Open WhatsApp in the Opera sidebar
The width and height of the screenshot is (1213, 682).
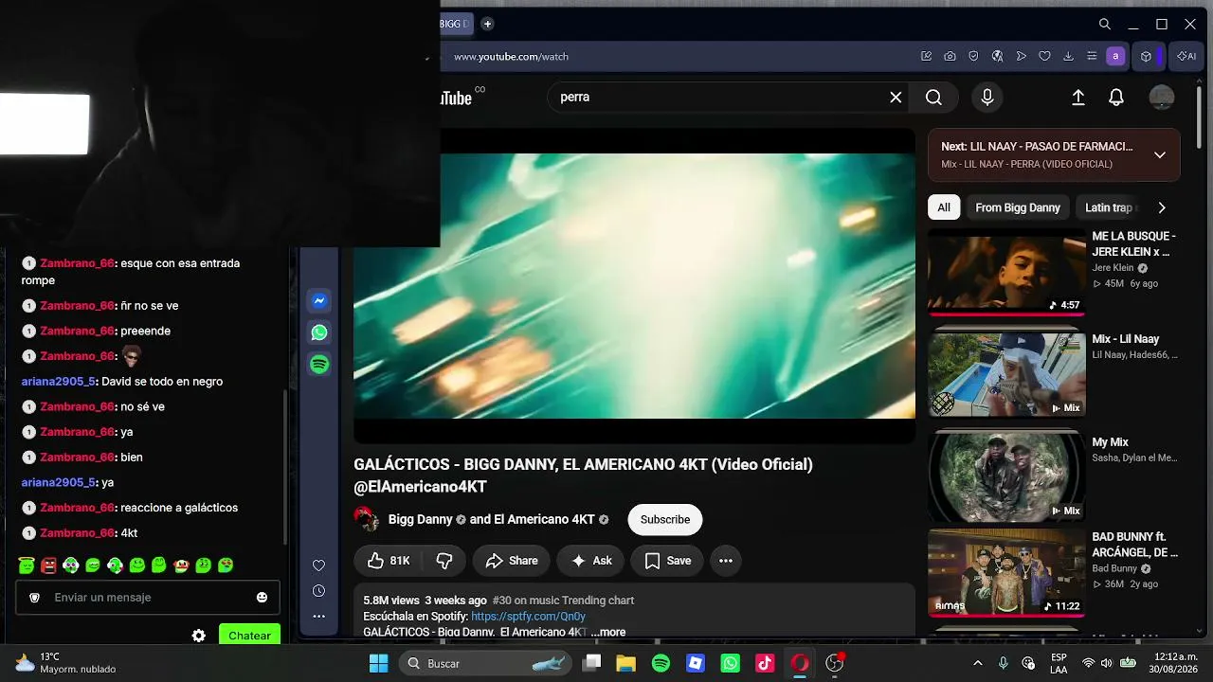319,332
